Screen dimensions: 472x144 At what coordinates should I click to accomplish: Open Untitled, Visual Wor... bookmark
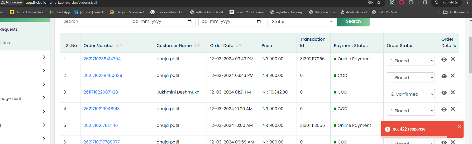[x=28, y=12]
